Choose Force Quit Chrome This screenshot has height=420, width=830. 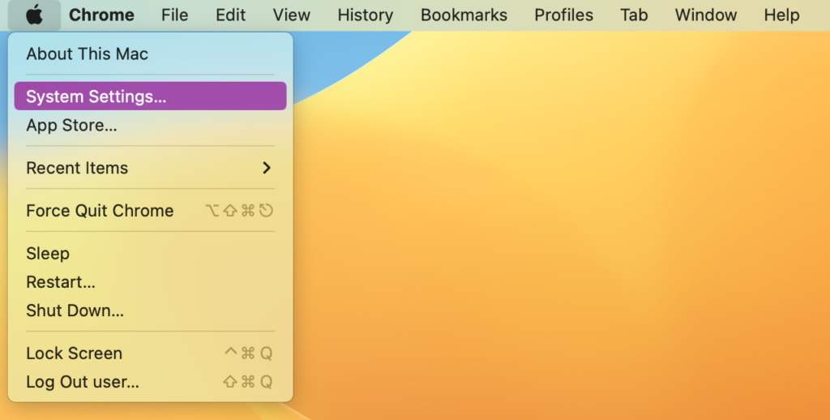click(x=100, y=211)
